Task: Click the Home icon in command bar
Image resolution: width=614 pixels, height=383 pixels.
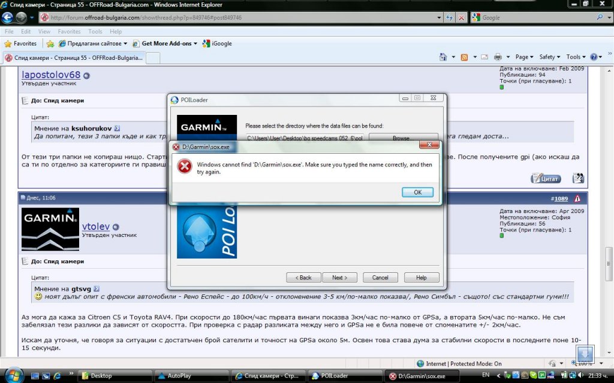Action: pyautogui.click(x=443, y=57)
